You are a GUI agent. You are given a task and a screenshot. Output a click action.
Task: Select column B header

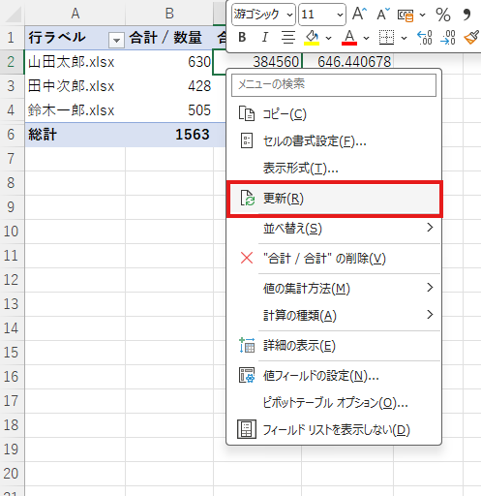(x=169, y=14)
